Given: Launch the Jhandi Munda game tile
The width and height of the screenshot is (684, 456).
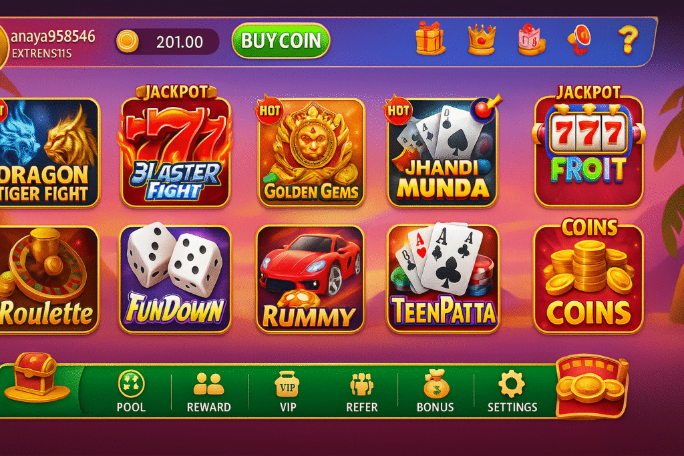Looking at the screenshot, I should 443,152.
